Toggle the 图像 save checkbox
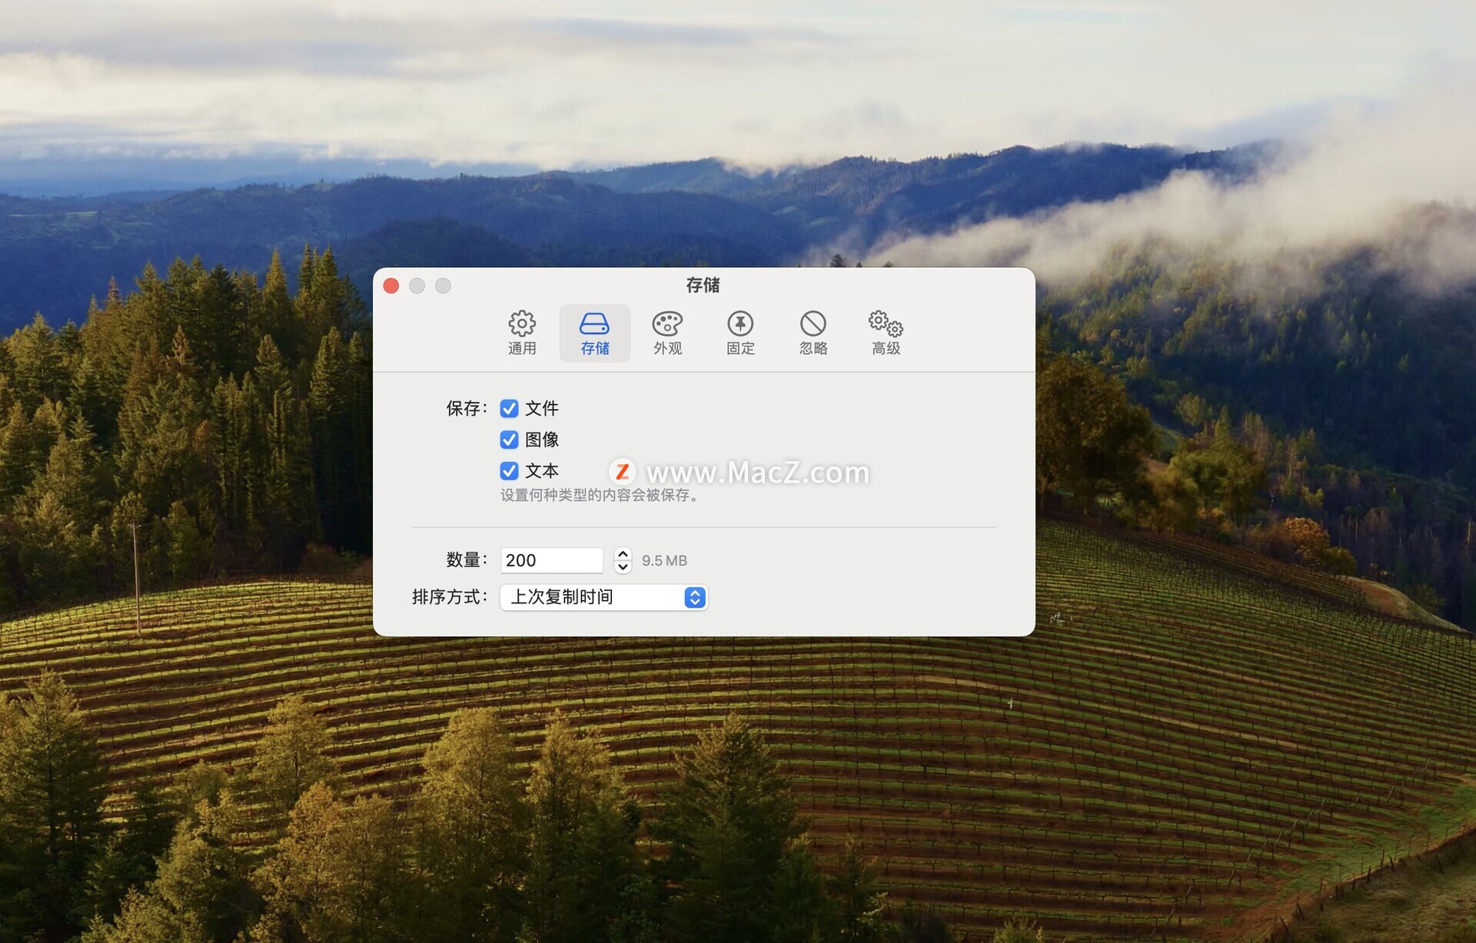This screenshot has width=1476, height=943. pos(509,440)
